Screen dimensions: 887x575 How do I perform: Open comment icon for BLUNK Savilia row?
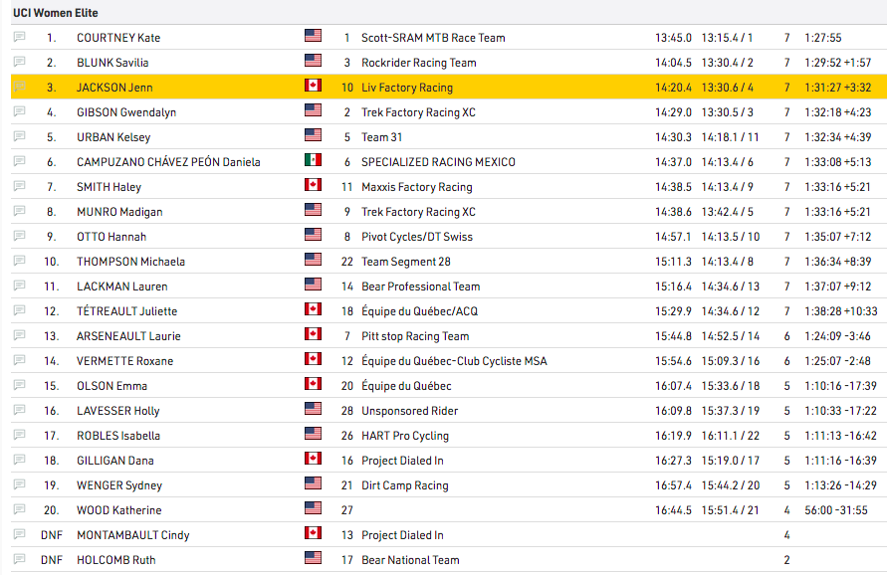(x=20, y=62)
